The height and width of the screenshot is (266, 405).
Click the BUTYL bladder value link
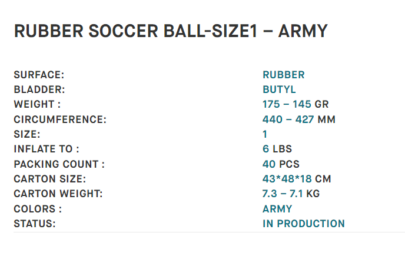(279, 89)
